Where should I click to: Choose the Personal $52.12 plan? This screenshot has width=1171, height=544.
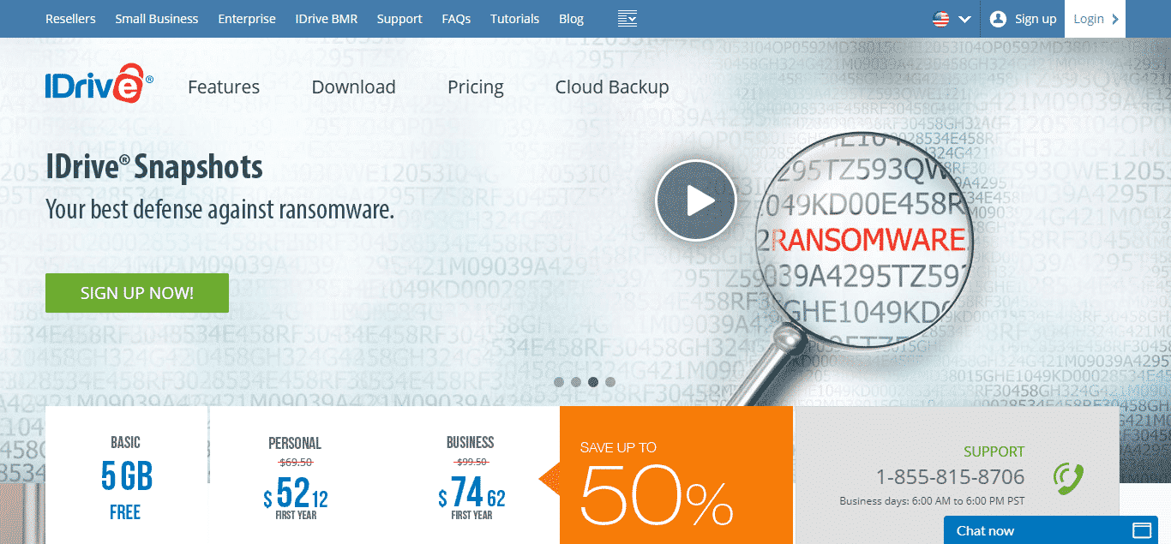pyautogui.click(x=296, y=478)
